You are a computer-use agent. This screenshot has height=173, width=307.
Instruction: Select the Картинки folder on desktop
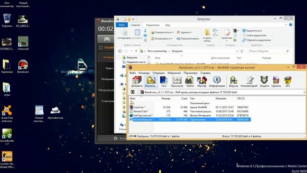tap(7, 66)
